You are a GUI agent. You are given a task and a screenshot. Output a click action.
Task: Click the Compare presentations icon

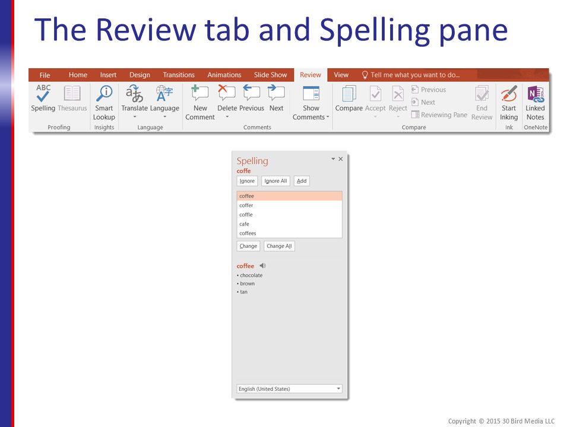point(349,94)
